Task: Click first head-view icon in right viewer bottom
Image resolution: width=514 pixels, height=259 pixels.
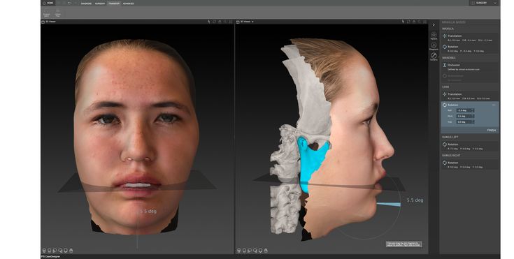Action: click(x=238, y=251)
